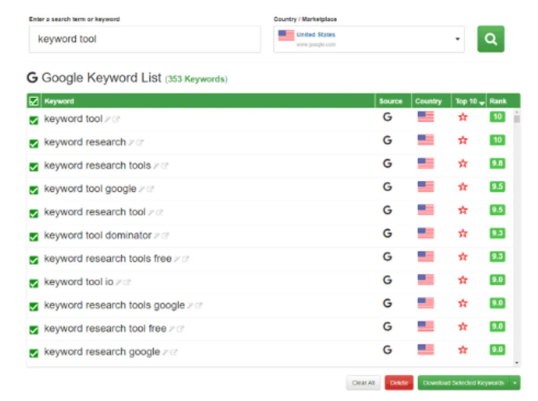The image size is (538, 401).
Task: Uncheck the 'keyword research tools' row checkbox
Action: pos(34,167)
